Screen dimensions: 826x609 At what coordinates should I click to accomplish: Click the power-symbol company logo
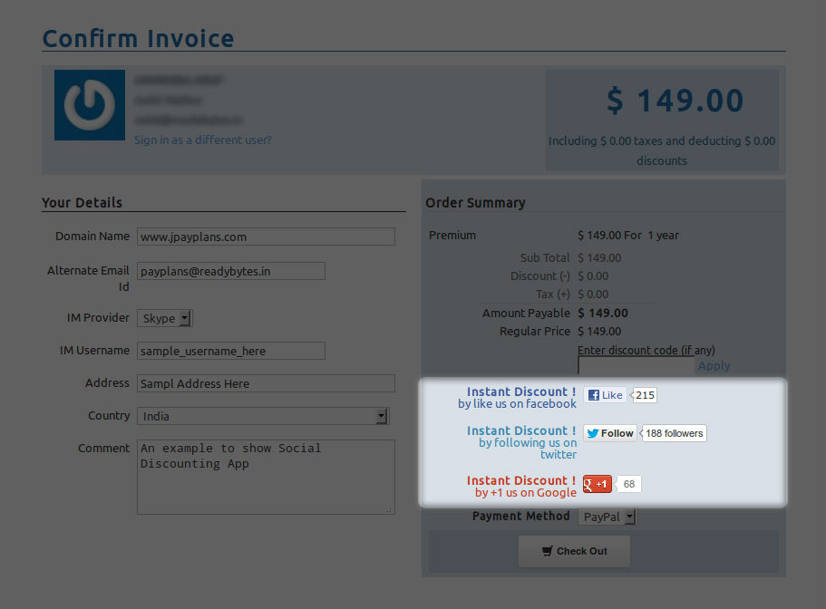pyautogui.click(x=89, y=105)
